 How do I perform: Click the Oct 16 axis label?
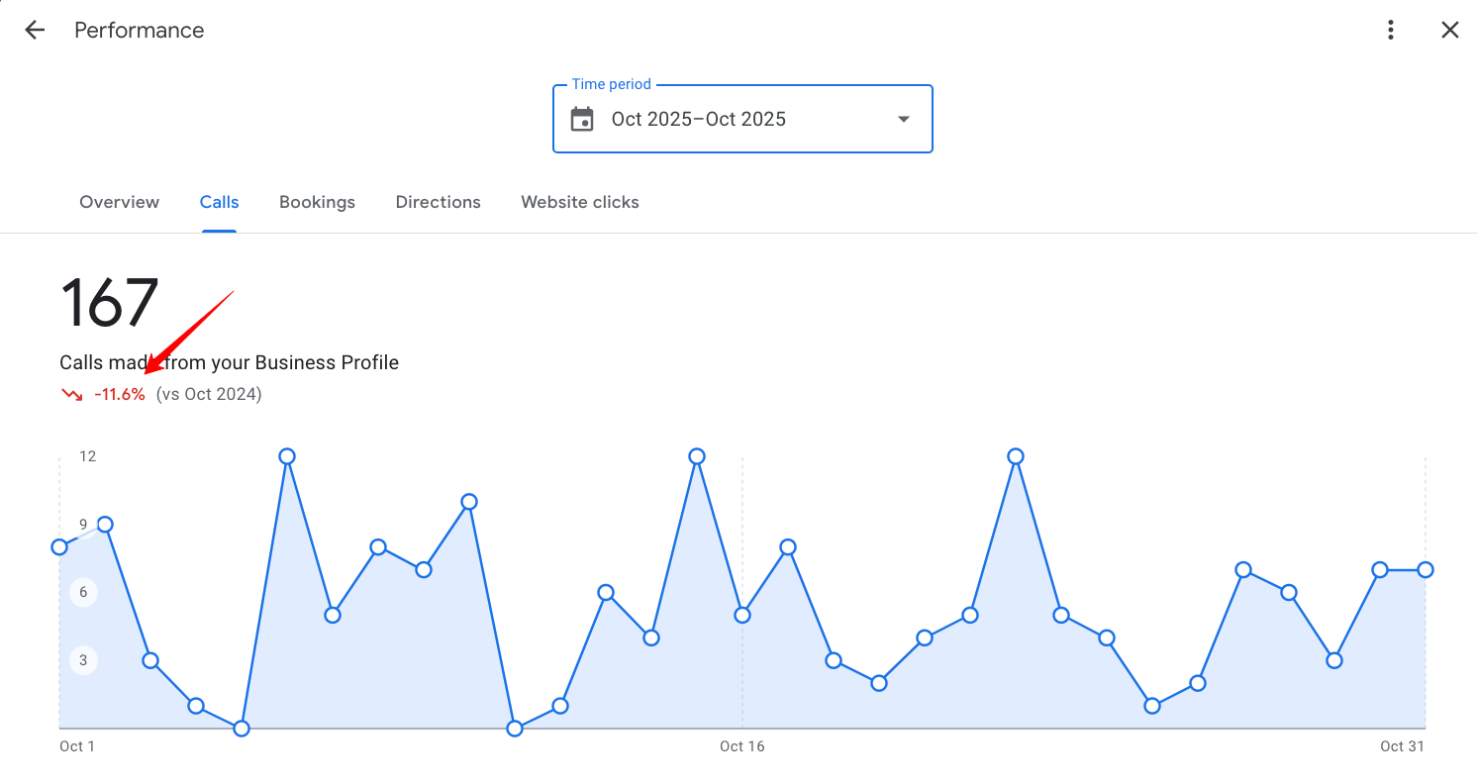(x=741, y=745)
